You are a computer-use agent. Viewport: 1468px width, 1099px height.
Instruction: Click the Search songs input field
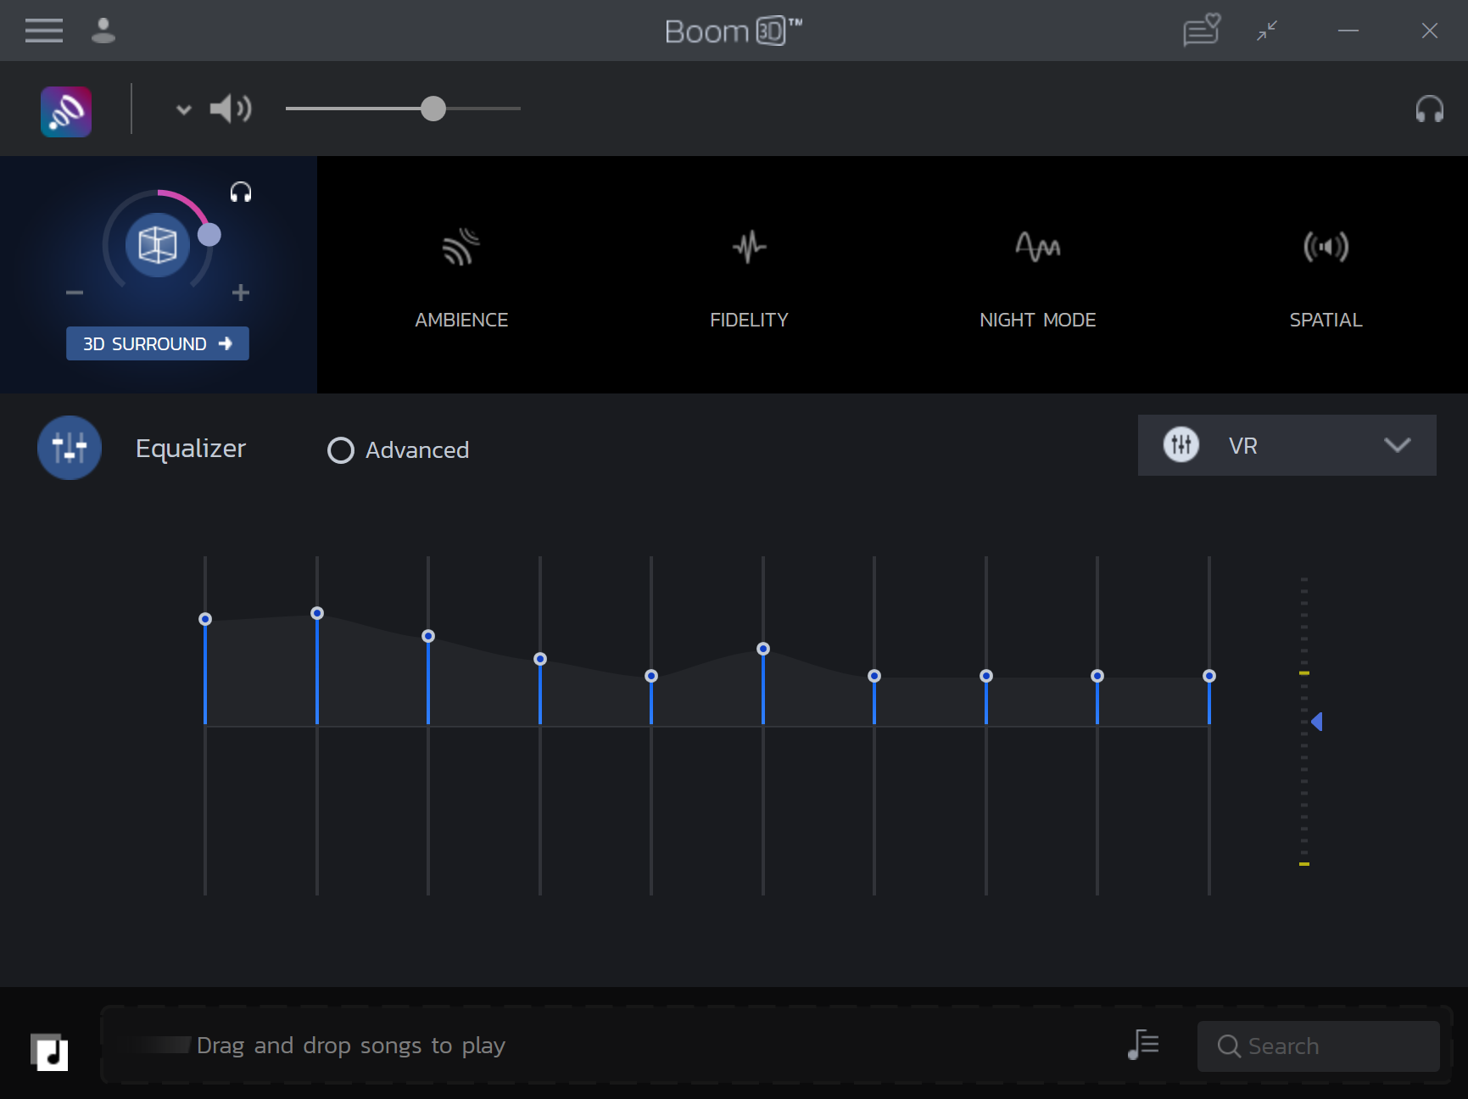click(x=1318, y=1046)
